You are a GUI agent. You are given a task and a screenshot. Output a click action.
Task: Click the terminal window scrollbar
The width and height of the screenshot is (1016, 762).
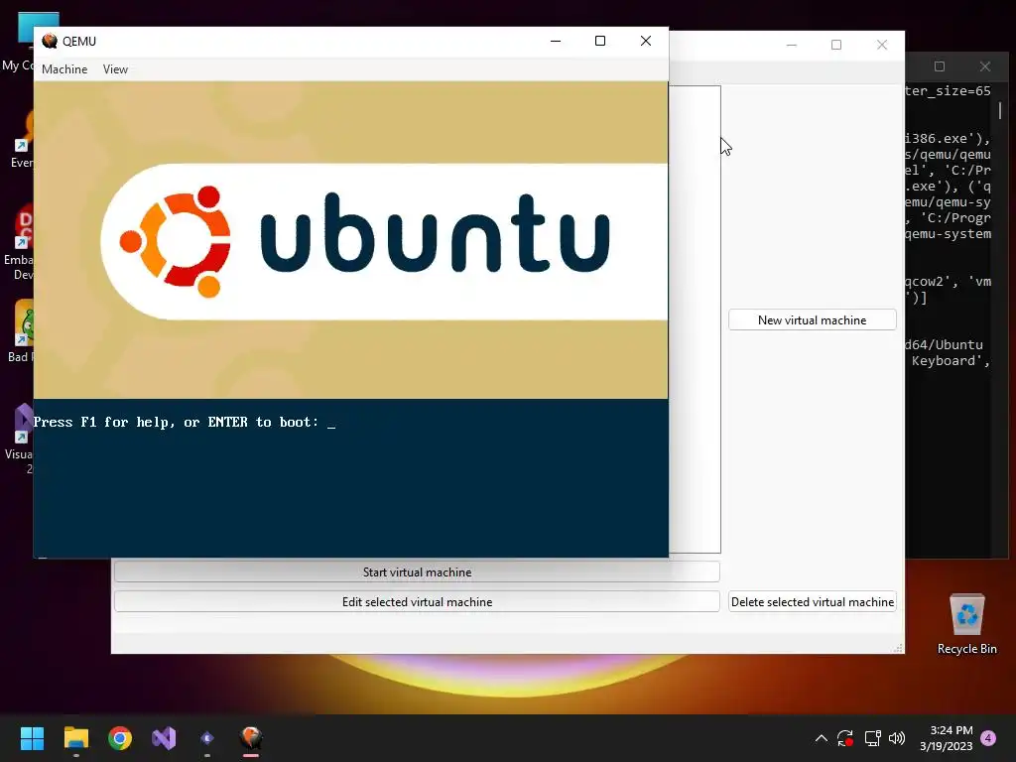tap(1000, 110)
